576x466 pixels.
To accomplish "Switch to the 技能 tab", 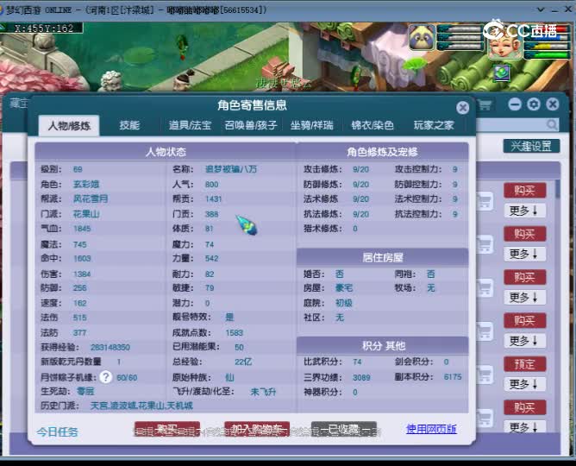I will 129,125.
